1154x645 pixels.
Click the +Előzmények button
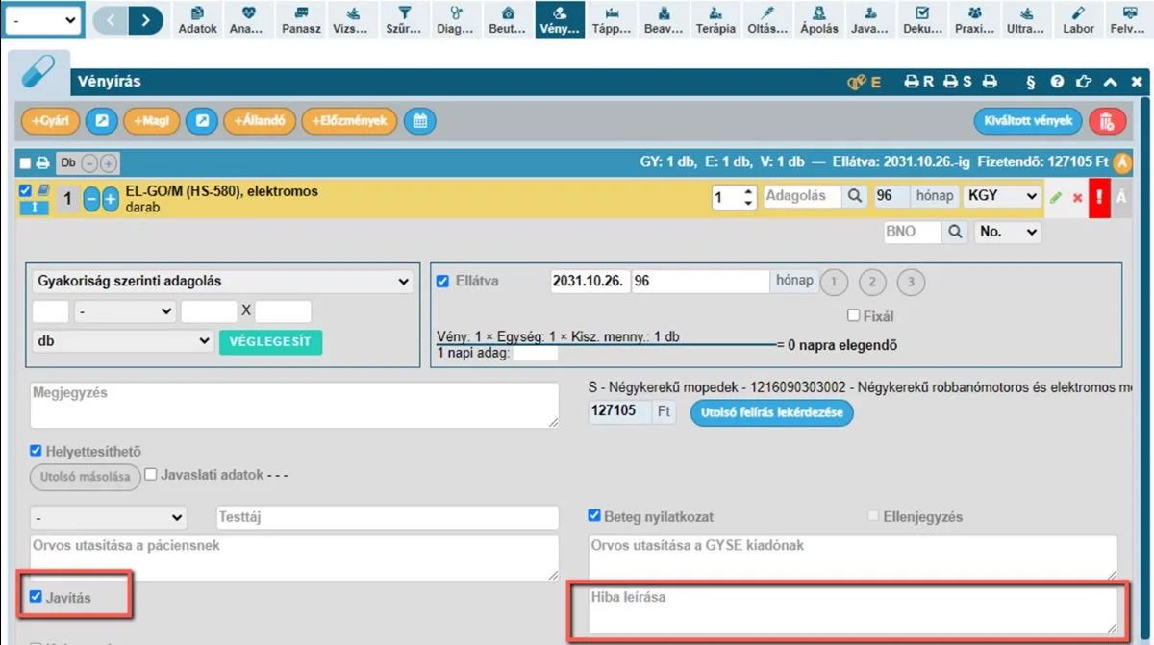[x=350, y=121]
